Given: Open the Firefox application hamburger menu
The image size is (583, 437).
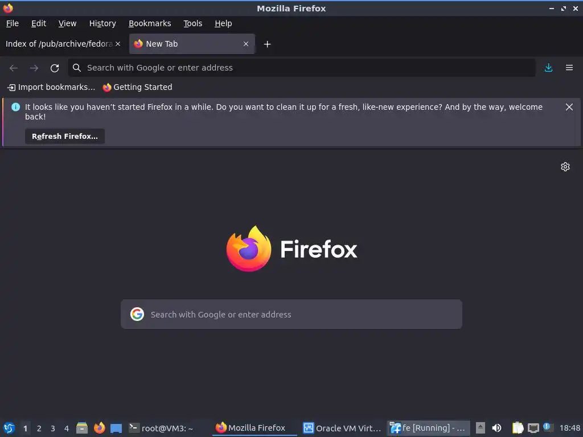Looking at the screenshot, I should pos(569,68).
